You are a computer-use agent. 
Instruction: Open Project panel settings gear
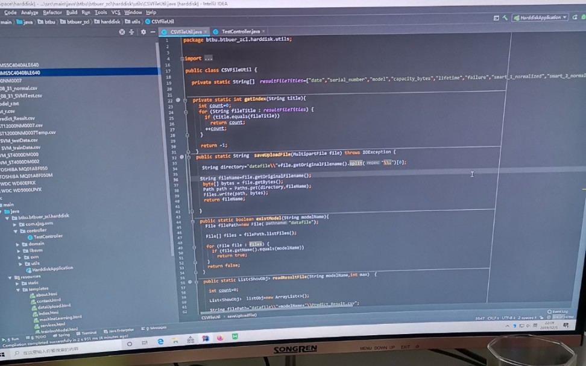pos(143,32)
